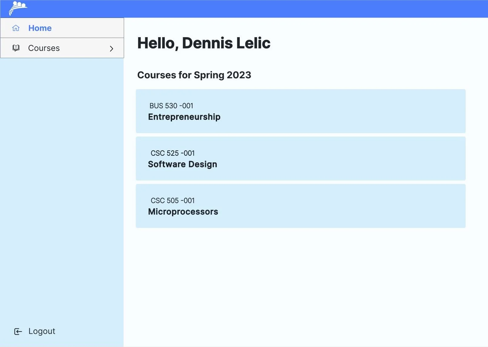Click the house icon beside Home
The height and width of the screenshot is (347, 488).
pyautogui.click(x=16, y=28)
